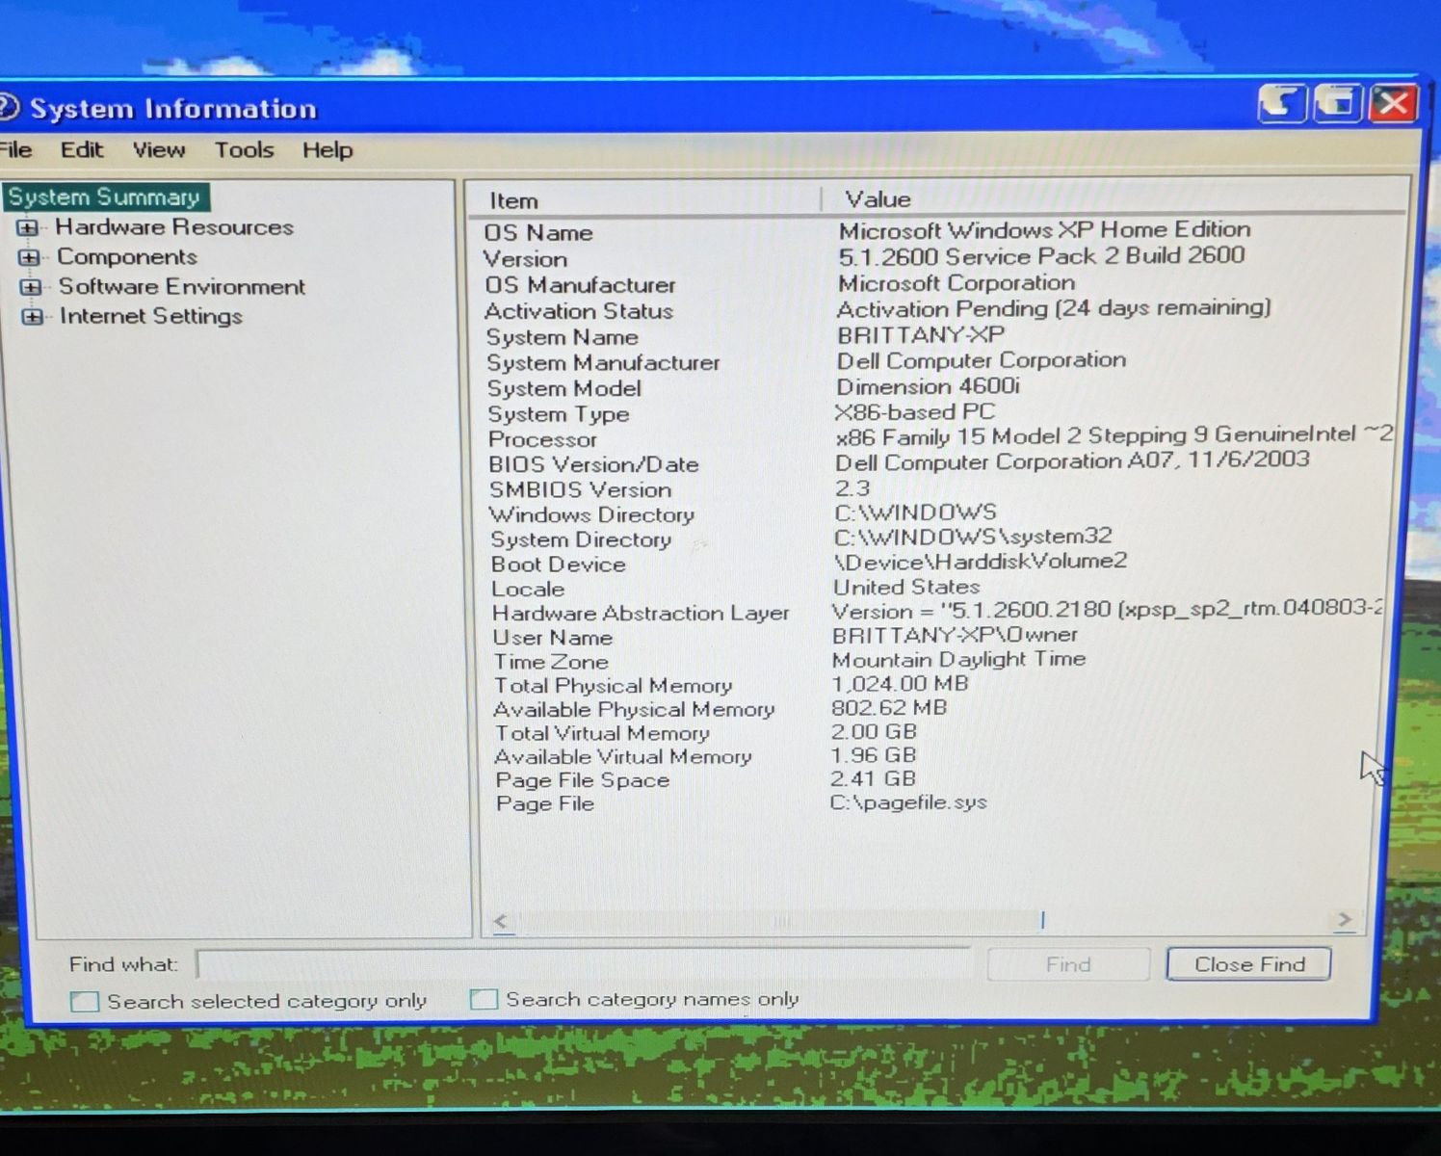Maximize the System Information window
Image resolution: width=1441 pixels, height=1156 pixels.
click(x=1336, y=103)
